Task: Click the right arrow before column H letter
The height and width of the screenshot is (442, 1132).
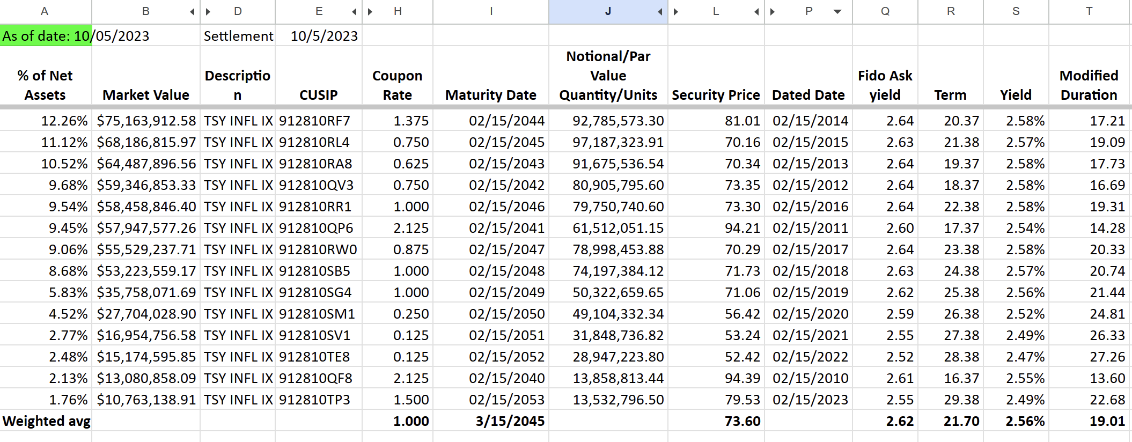Action: [x=370, y=12]
